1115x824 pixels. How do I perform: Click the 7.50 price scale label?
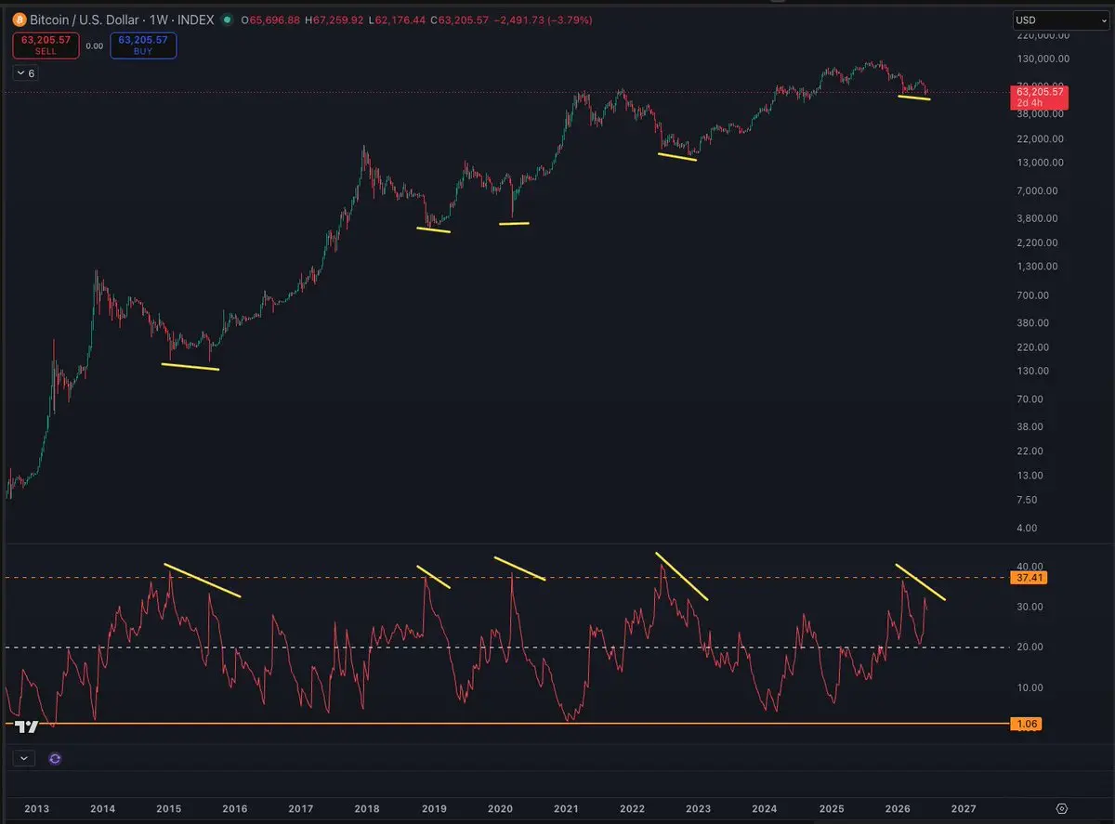click(x=1028, y=500)
